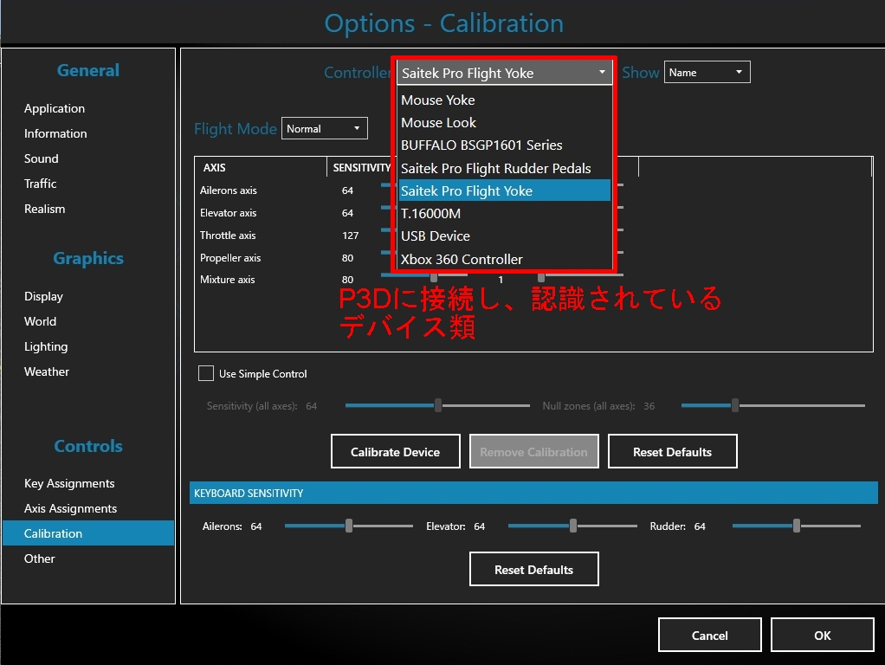Adjust Sensitivity (all axes) slider
Viewport: 885px width, 665px height.
pos(437,405)
